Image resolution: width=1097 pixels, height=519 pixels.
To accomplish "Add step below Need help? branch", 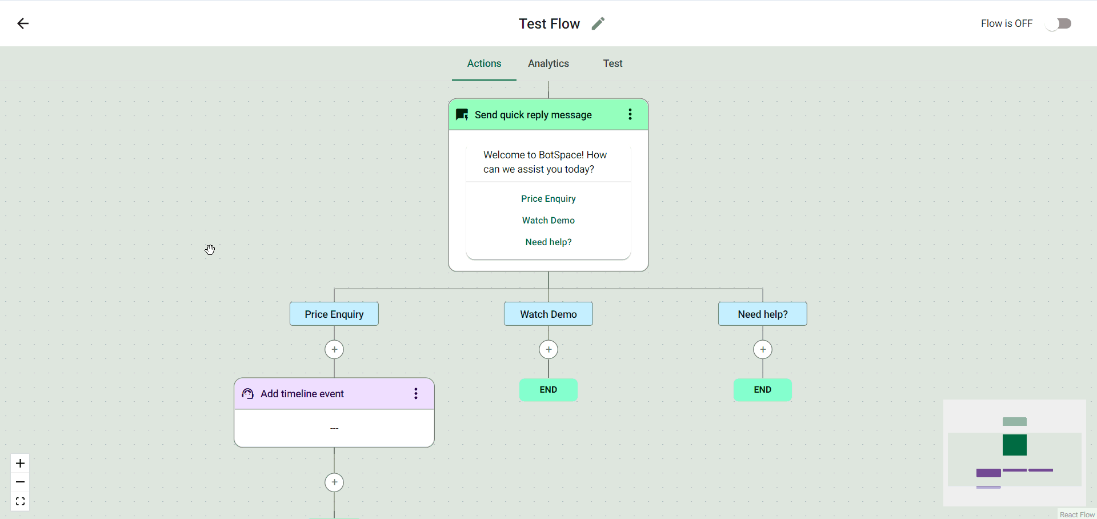I will coord(763,349).
